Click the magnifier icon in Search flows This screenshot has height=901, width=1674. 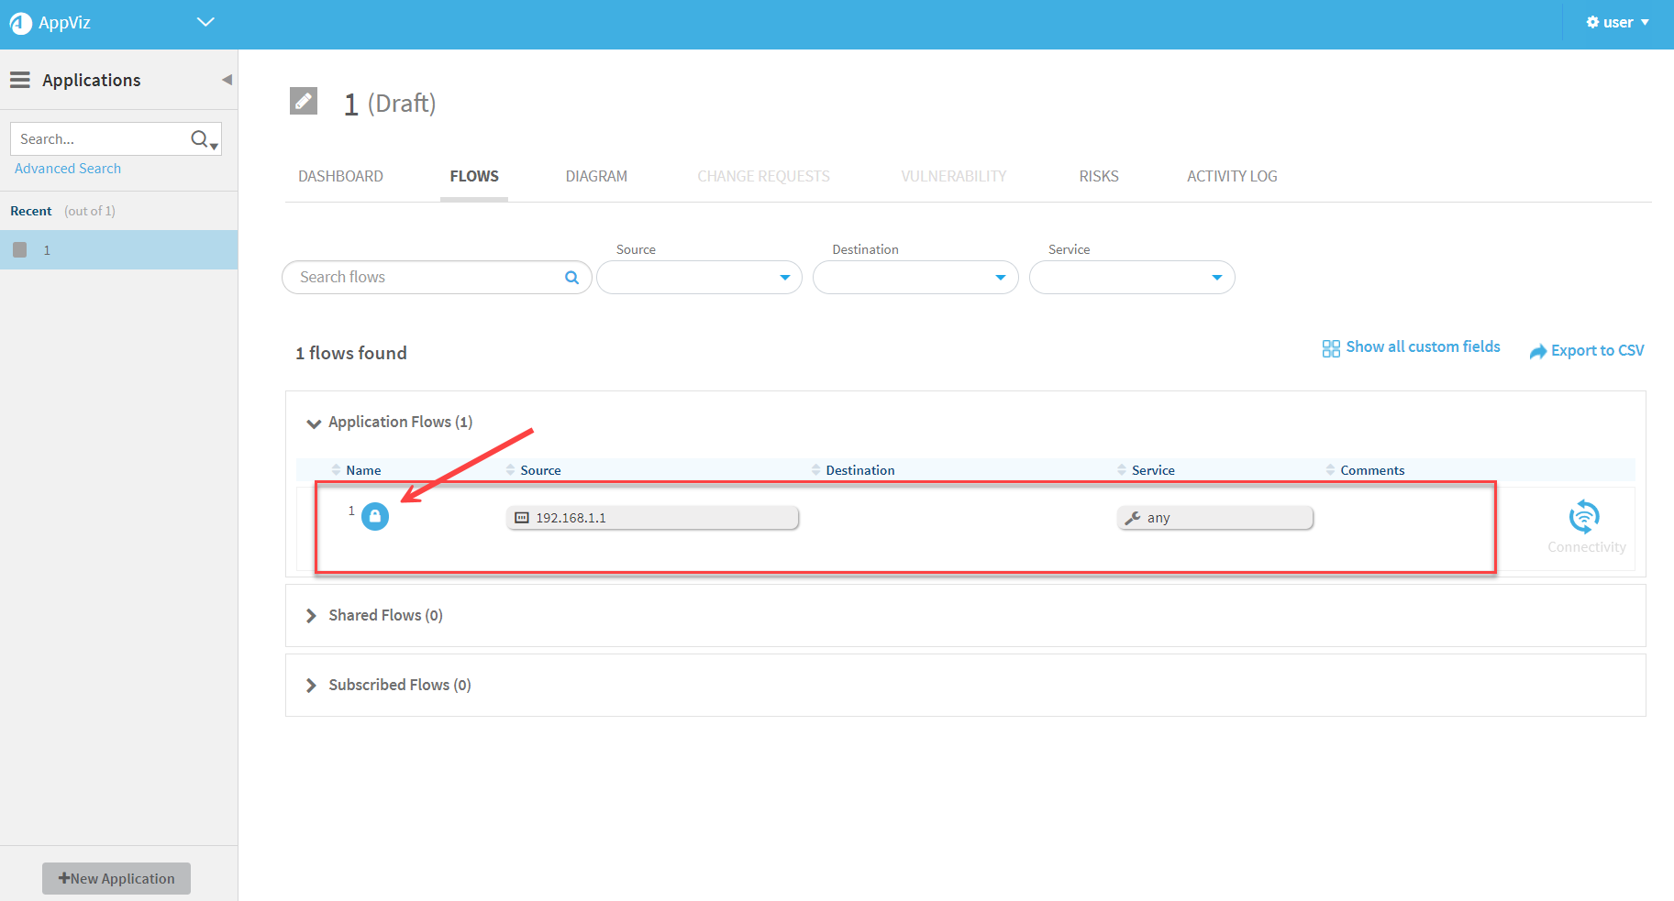pyautogui.click(x=571, y=278)
